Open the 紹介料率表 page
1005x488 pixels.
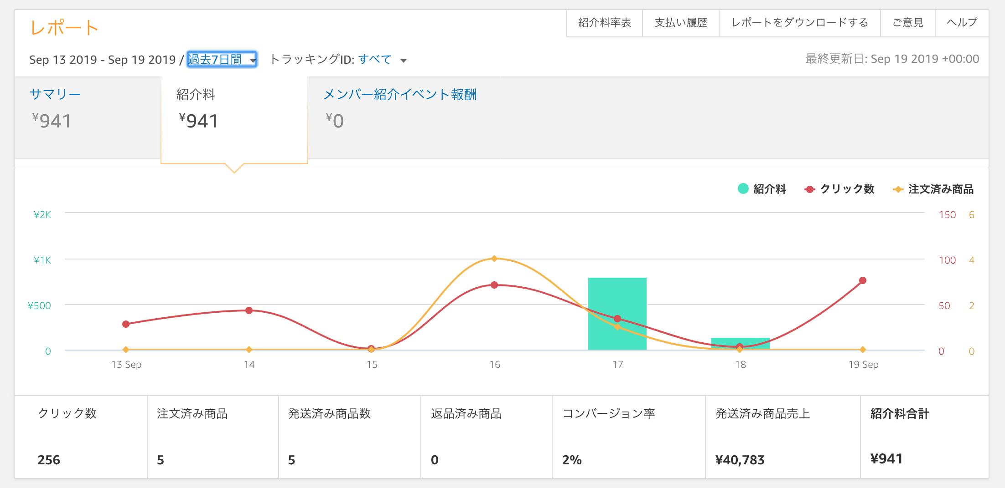[605, 23]
